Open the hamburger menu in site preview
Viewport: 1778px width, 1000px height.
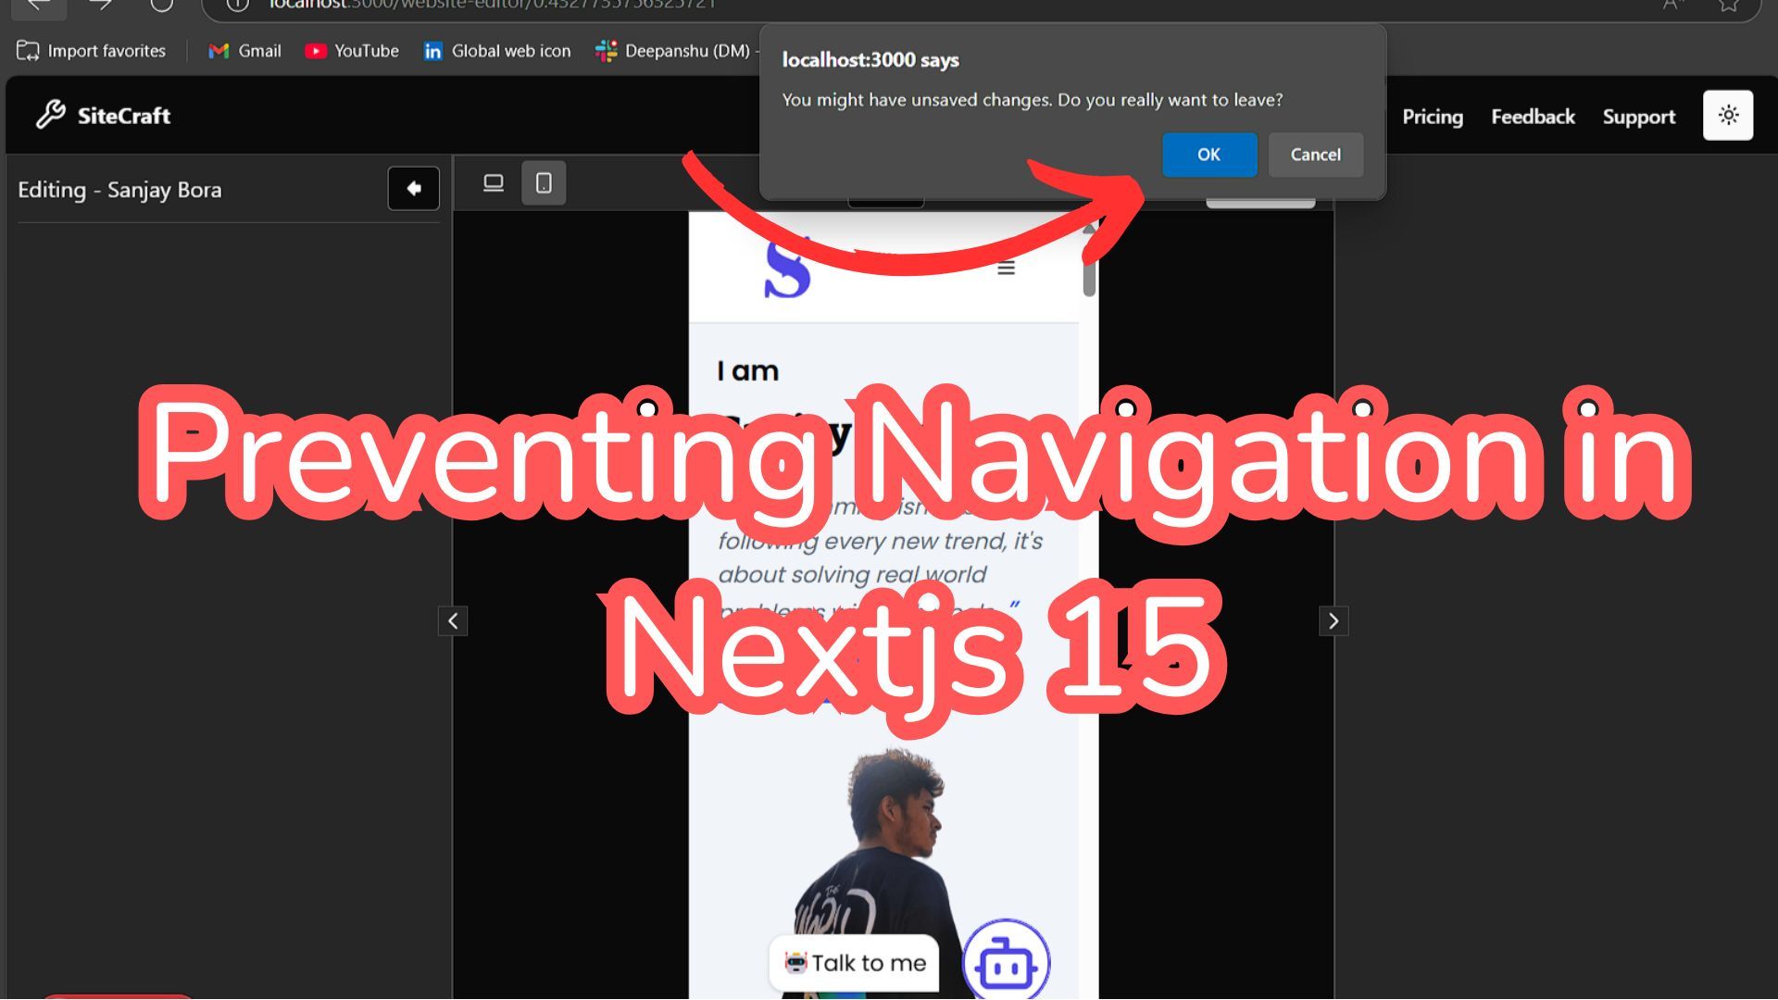(1006, 269)
